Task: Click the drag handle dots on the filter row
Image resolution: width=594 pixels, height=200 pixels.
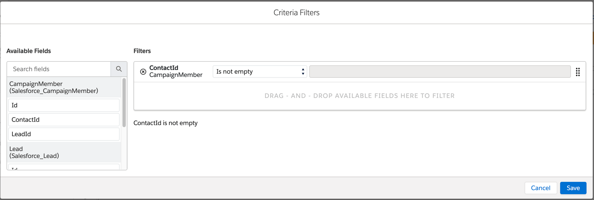Action: coord(578,72)
